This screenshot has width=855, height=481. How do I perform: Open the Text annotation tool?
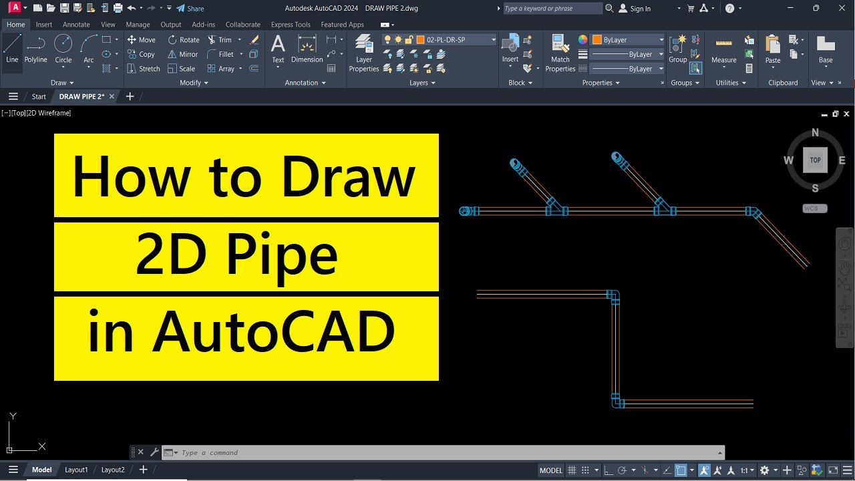point(278,49)
